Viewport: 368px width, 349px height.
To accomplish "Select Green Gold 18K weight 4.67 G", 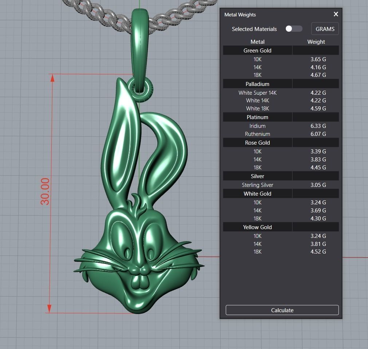I will [x=318, y=75].
